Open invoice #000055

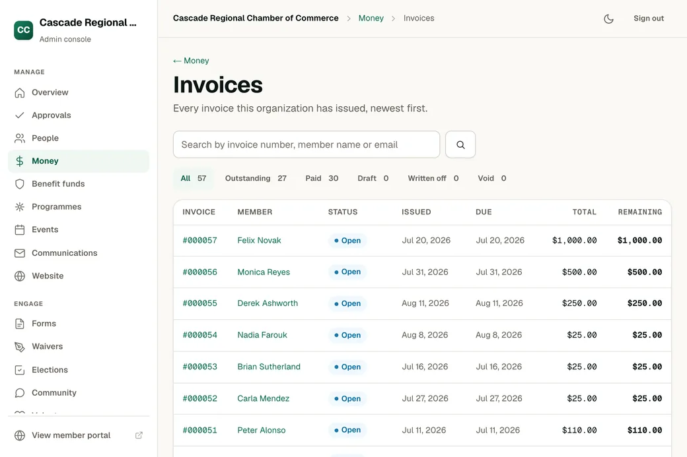(x=199, y=303)
